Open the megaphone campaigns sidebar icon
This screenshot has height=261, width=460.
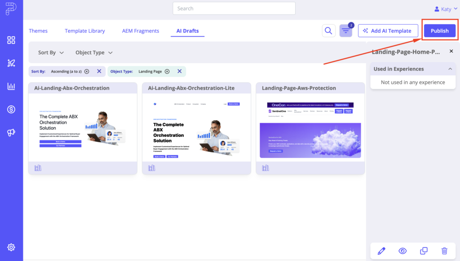click(11, 132)
